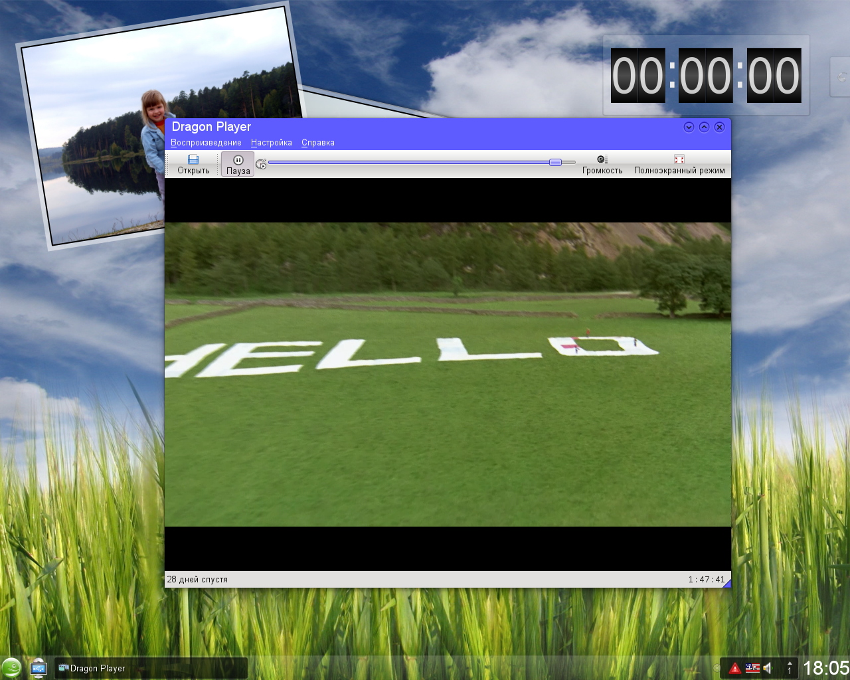This screenshot has height=680, width=850.
Task: Click the speaker volume tray icon
Action: (x=768, y=668)
